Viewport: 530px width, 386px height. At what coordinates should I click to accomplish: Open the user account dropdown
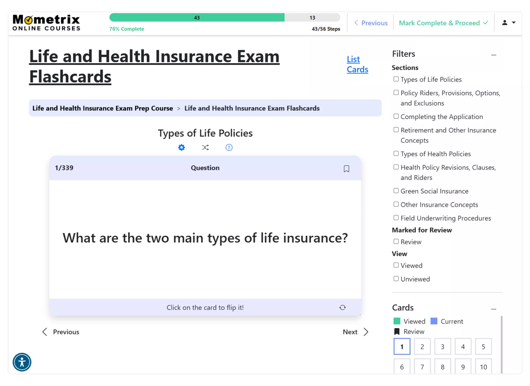[x=508, y=23]
